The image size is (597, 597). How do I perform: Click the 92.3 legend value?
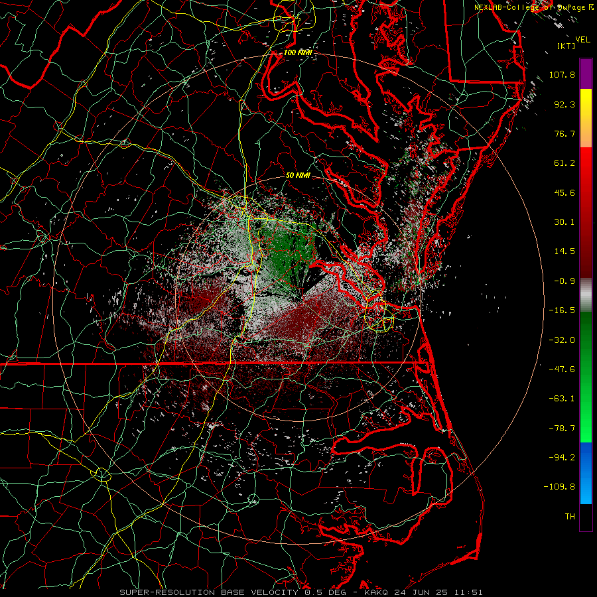pyautogui.click(x=564, y=104)
